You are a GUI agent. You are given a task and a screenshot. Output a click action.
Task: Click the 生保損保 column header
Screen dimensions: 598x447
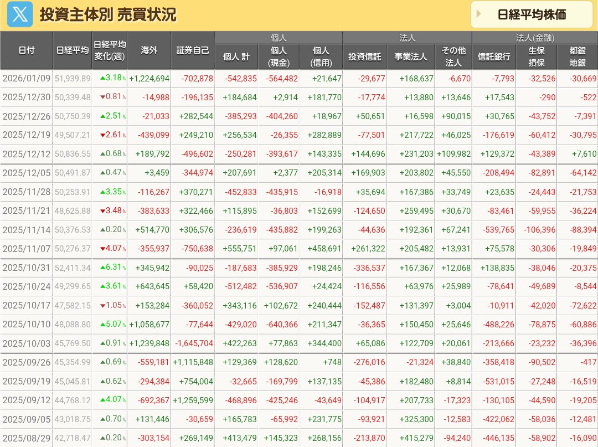click(537, 57)
